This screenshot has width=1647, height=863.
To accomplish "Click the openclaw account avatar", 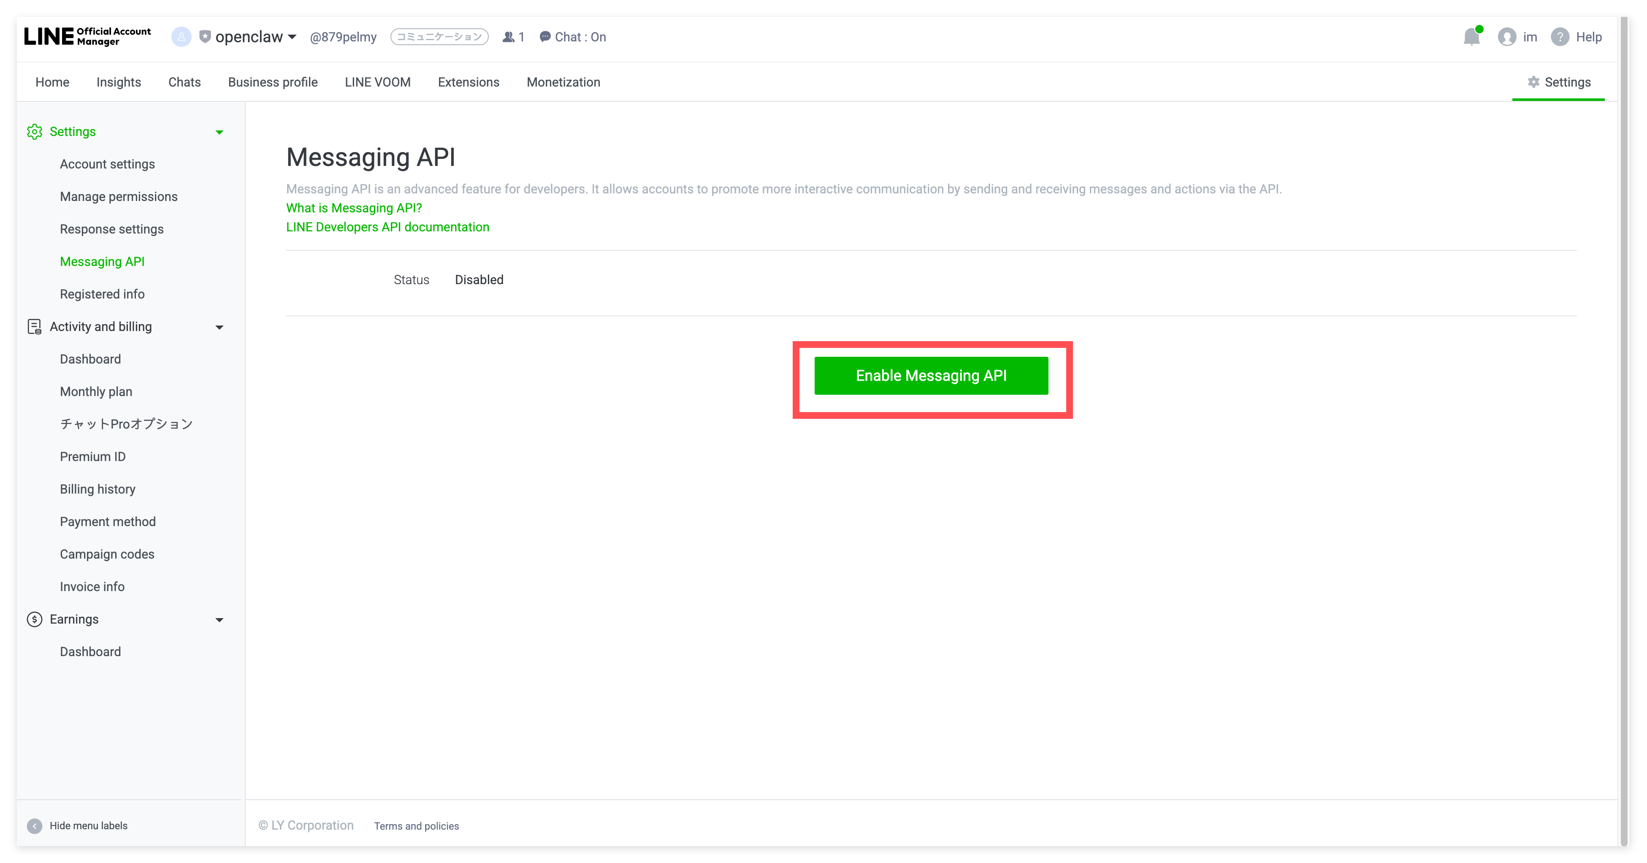I will [181, 37].
